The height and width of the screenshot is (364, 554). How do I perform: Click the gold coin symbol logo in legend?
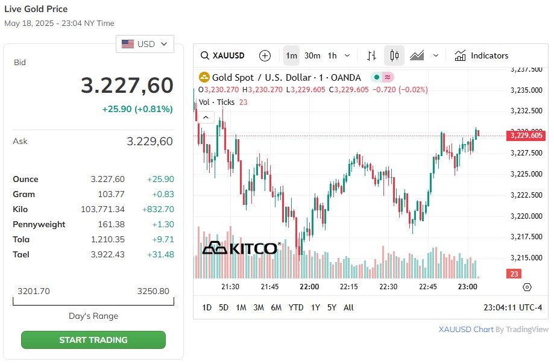[x=204, y=77]
